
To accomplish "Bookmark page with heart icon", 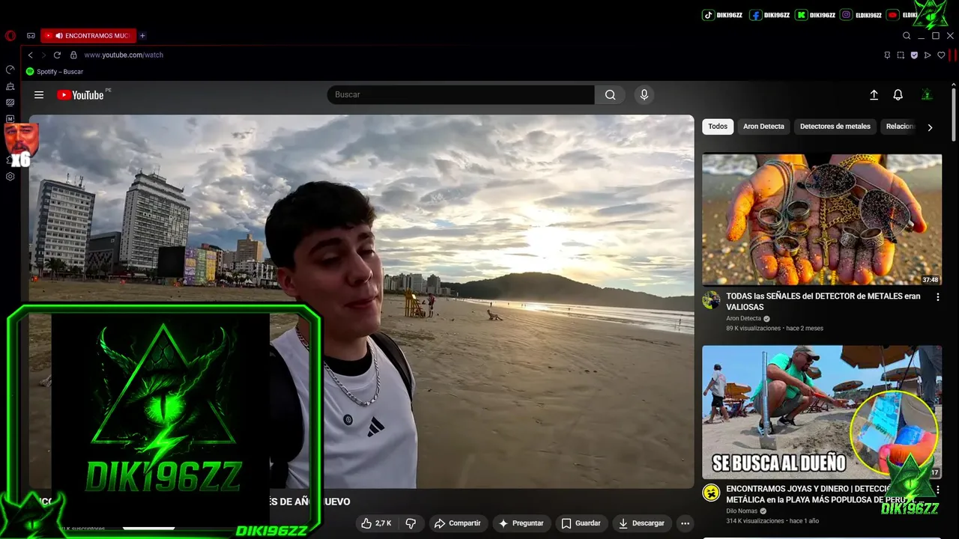I will click(941, 55).
